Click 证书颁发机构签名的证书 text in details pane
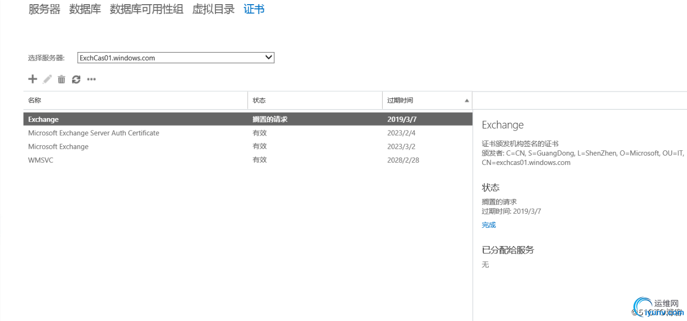 click(520, 144)
